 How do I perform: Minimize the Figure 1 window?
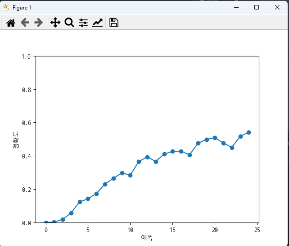(x=236, y=7)
